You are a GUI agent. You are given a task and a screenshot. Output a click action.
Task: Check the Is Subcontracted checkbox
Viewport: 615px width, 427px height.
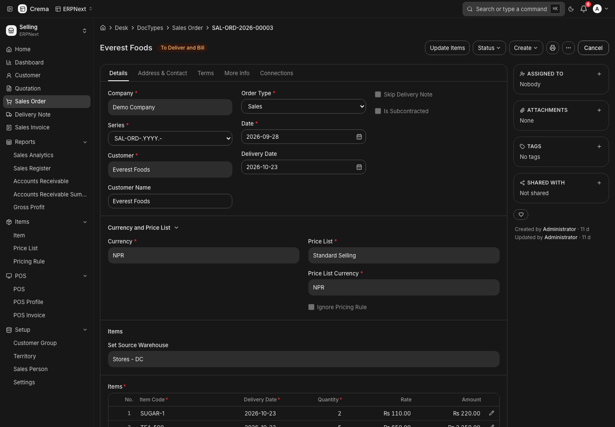[378, 111]
